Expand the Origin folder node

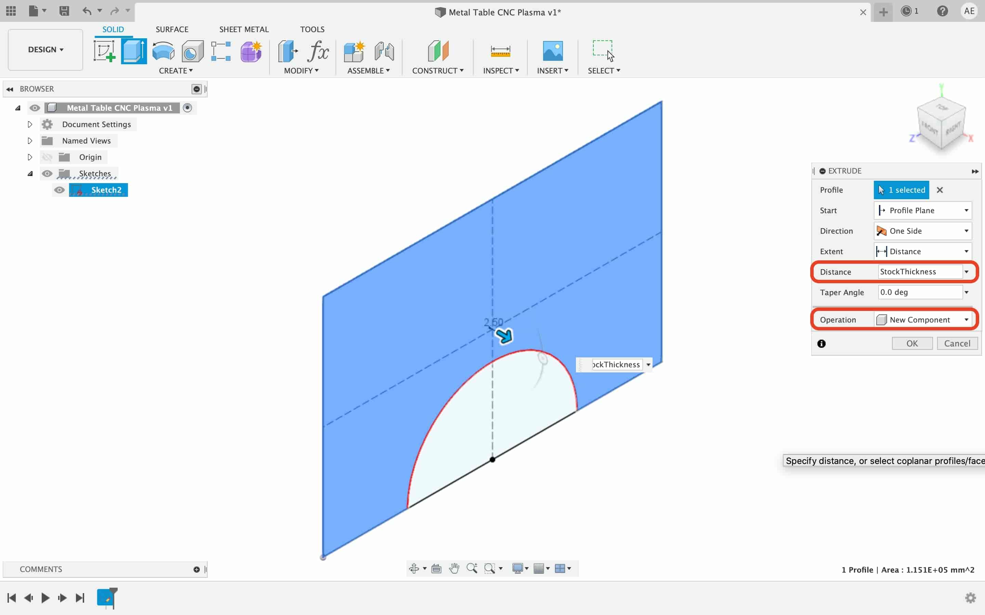point(30,157)
